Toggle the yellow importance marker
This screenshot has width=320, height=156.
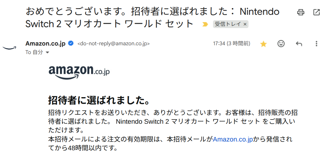(205, 24)
